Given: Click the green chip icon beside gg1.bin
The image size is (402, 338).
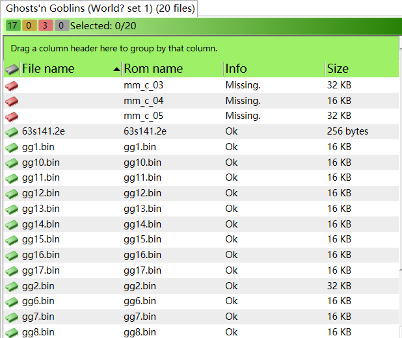Looking at the screenshot, I should click(12, 148).
